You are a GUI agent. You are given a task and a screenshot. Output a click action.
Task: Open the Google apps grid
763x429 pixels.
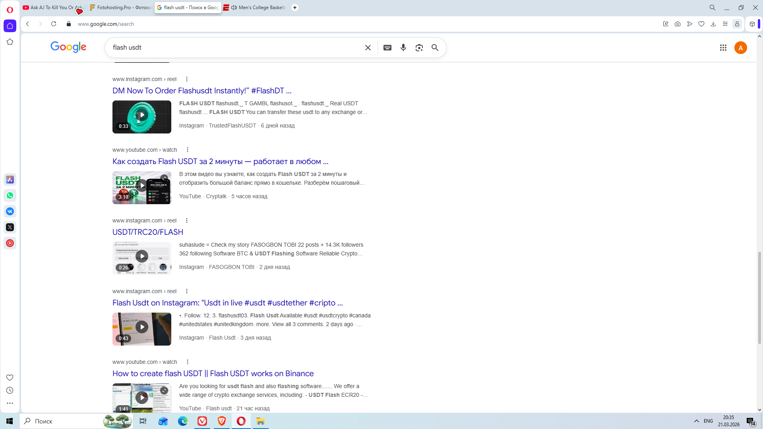pyautogui.click(x=723, y=48)
